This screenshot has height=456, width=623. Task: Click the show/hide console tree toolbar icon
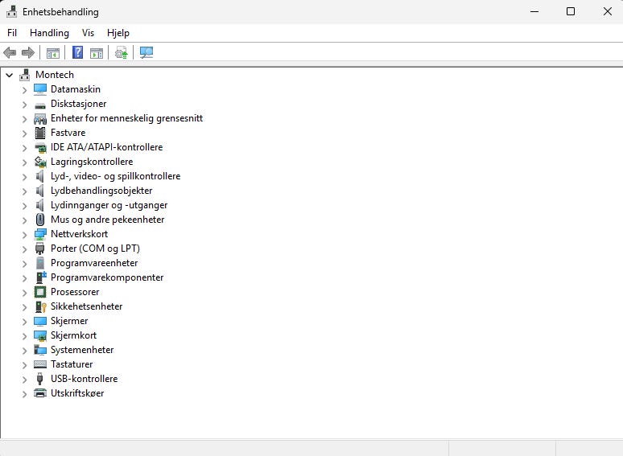click(x=53, y=52)
